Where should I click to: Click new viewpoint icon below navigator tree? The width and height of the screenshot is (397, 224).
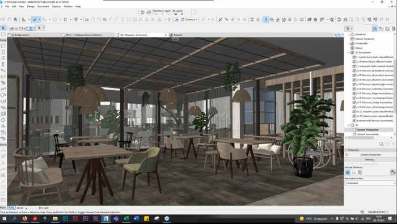[x=381, y=143]
